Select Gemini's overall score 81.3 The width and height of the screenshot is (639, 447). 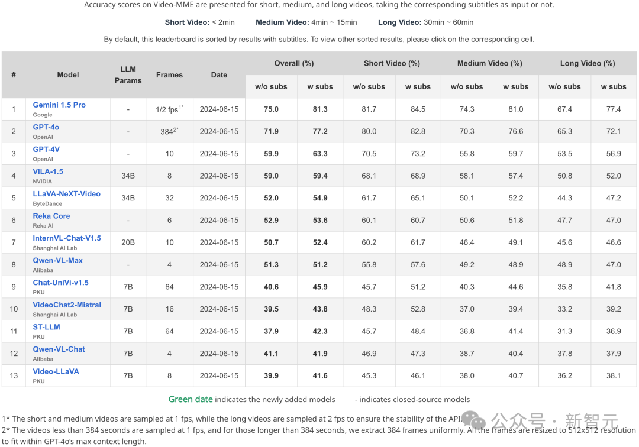320,109
